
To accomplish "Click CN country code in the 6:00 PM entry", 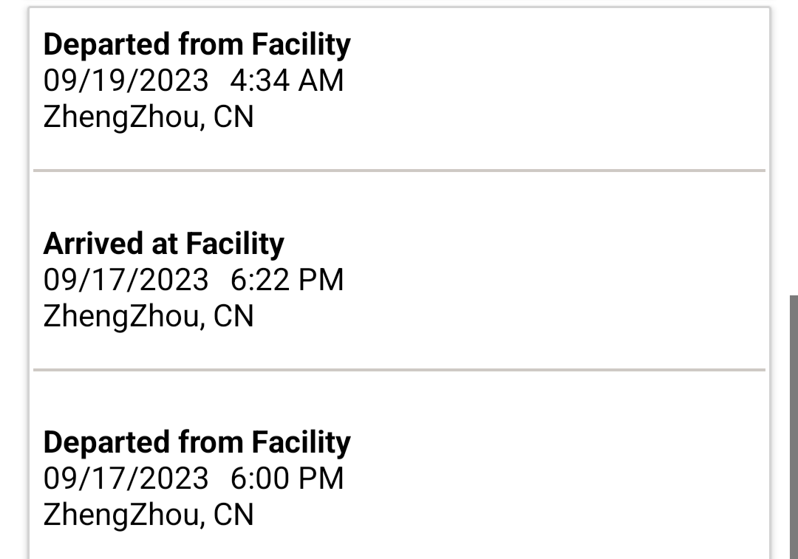I will click(233, 514).
